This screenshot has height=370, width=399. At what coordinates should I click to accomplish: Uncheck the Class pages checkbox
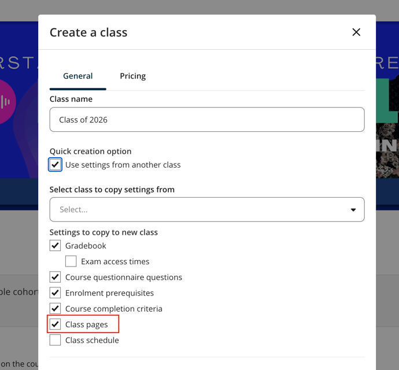55,324
